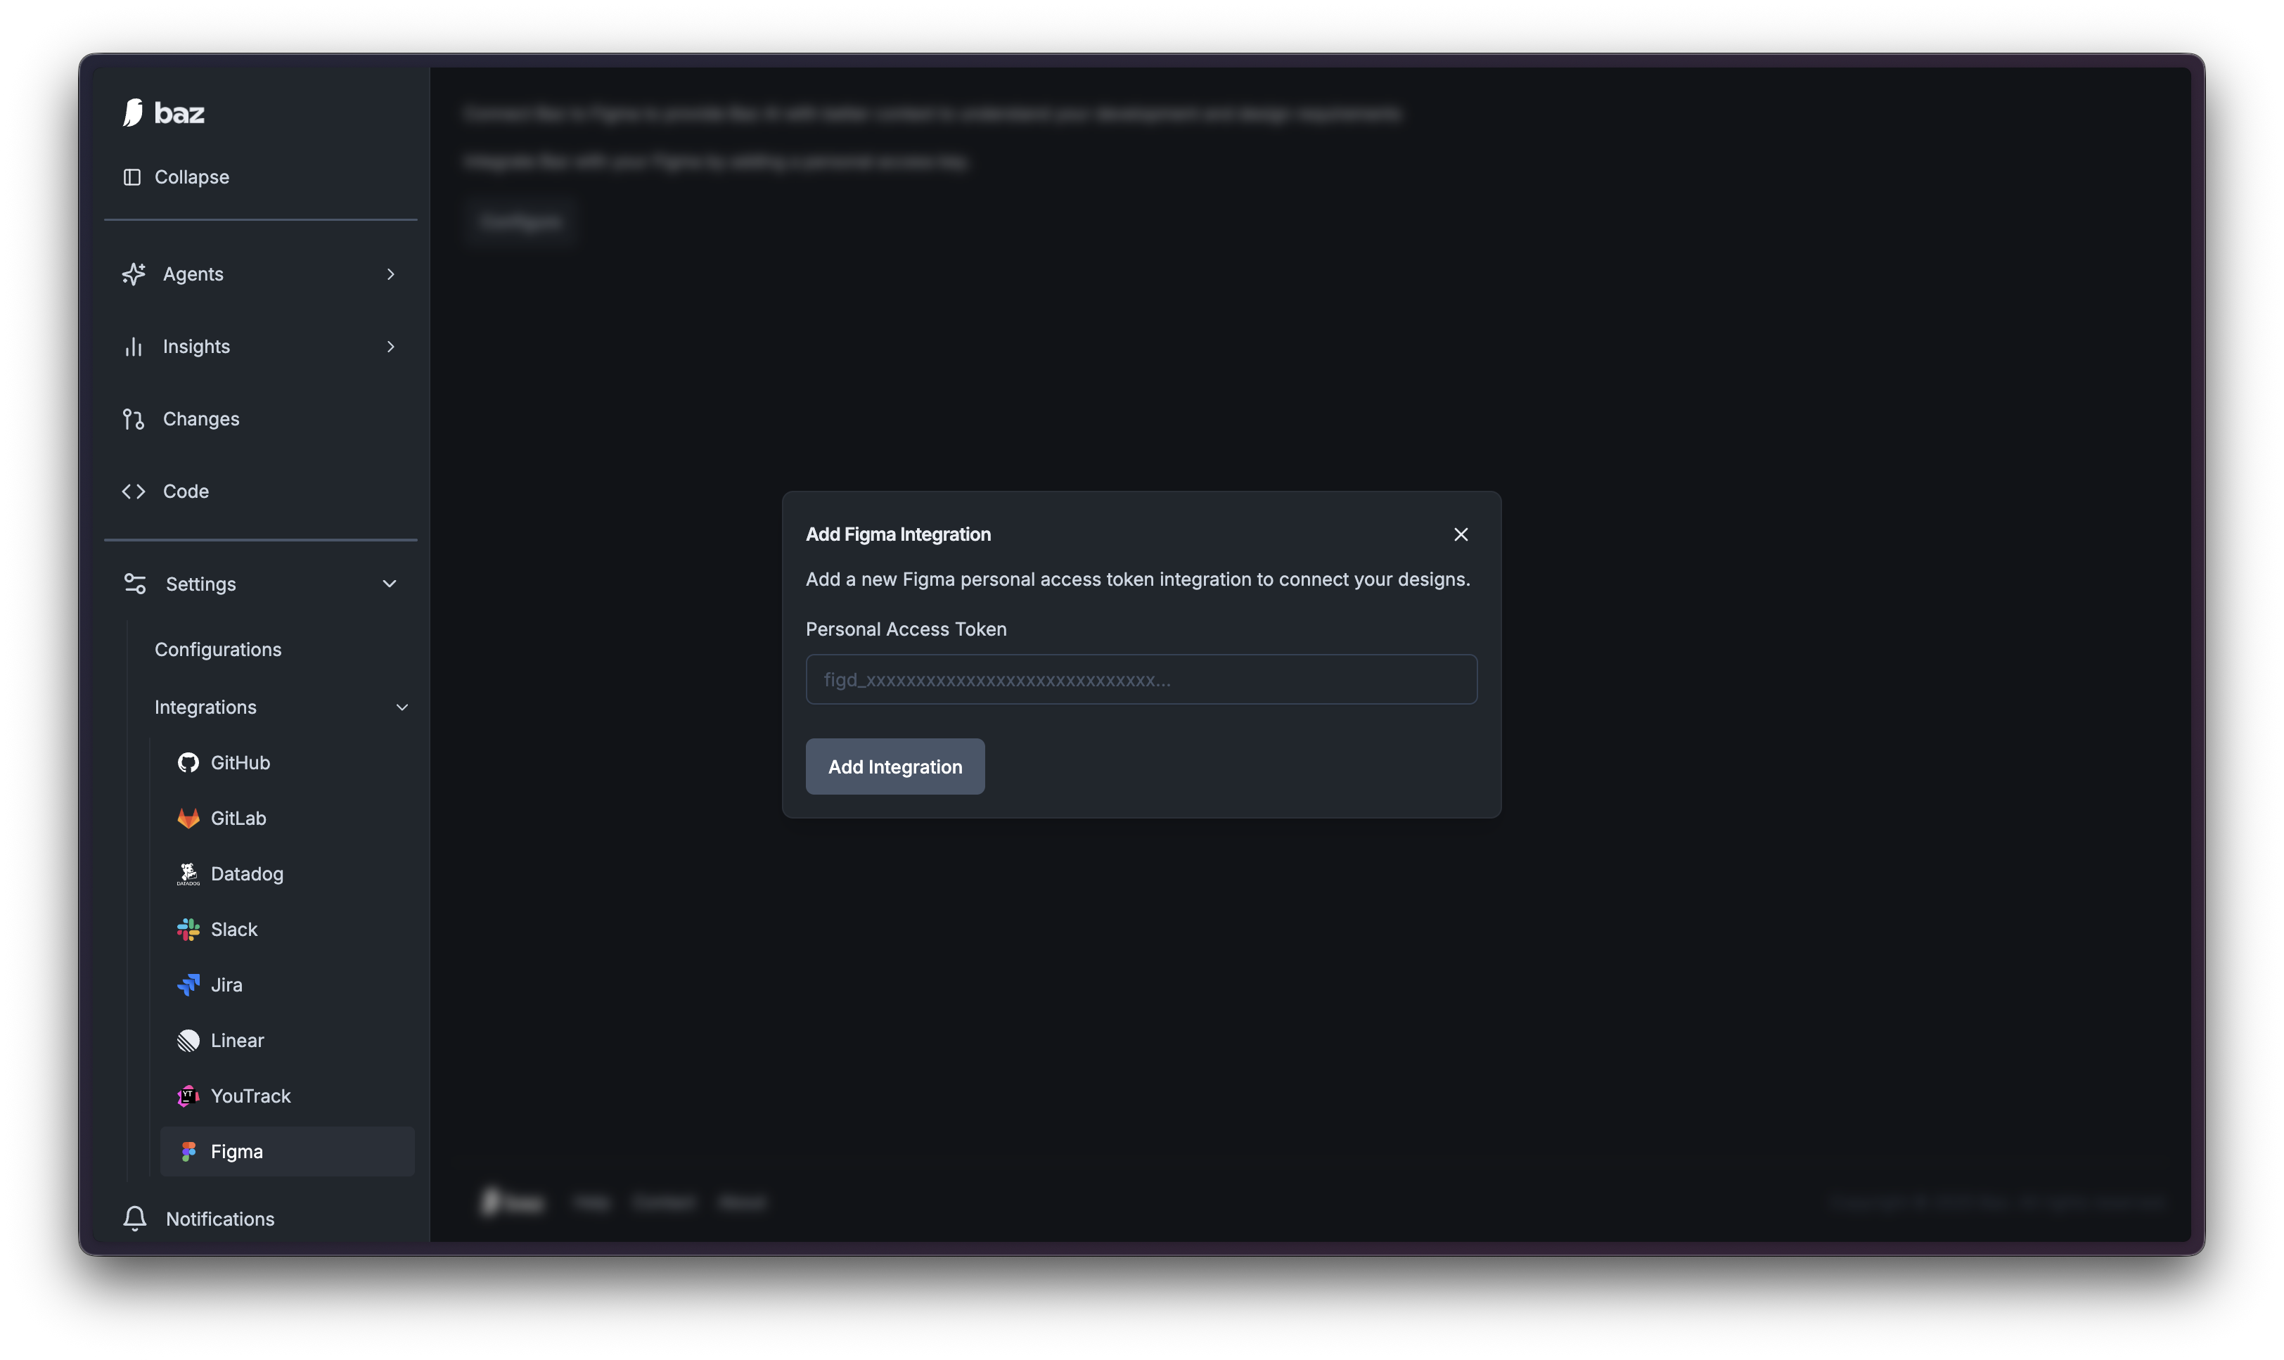Close the Add Figma Integration dialog
The height and width of the screenshot is (1360, 2284).
pos(1461,534)
